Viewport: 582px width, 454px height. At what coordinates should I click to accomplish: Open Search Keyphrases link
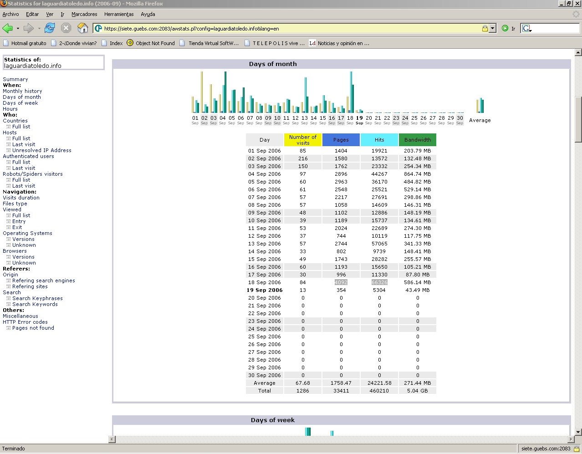[37, 298]
